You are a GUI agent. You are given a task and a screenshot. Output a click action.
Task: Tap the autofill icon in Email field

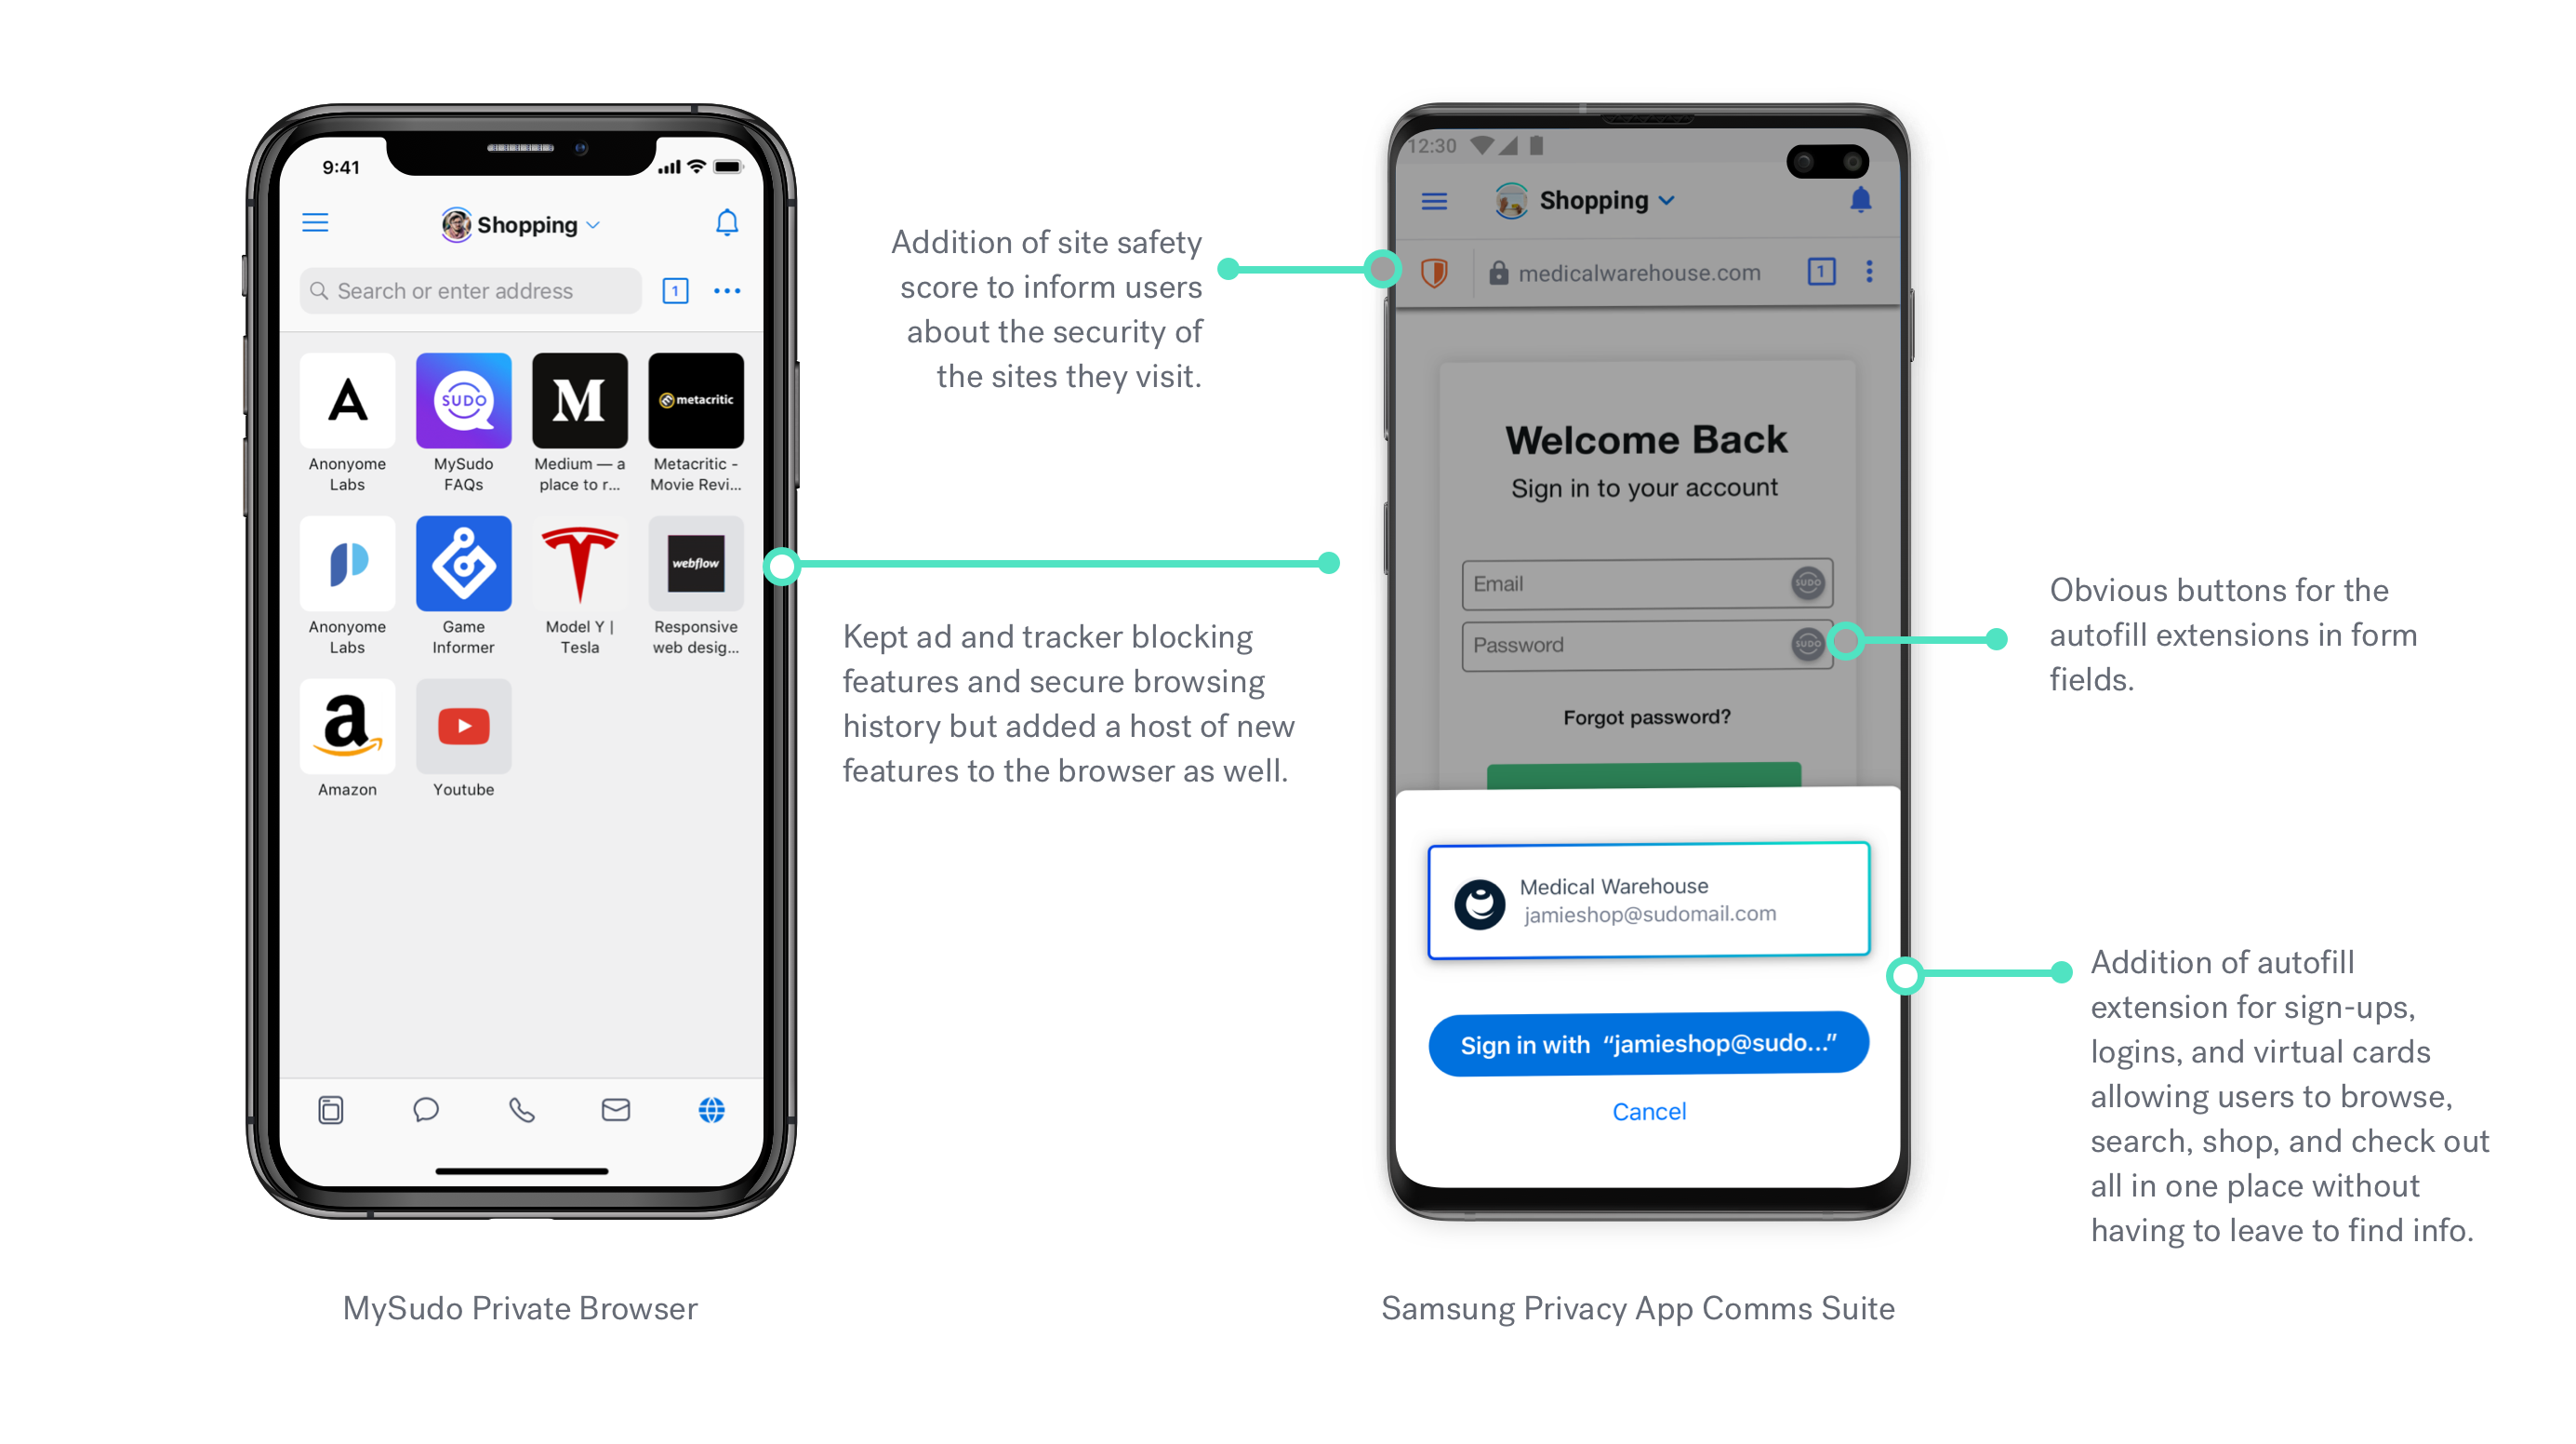point(1806,582)
